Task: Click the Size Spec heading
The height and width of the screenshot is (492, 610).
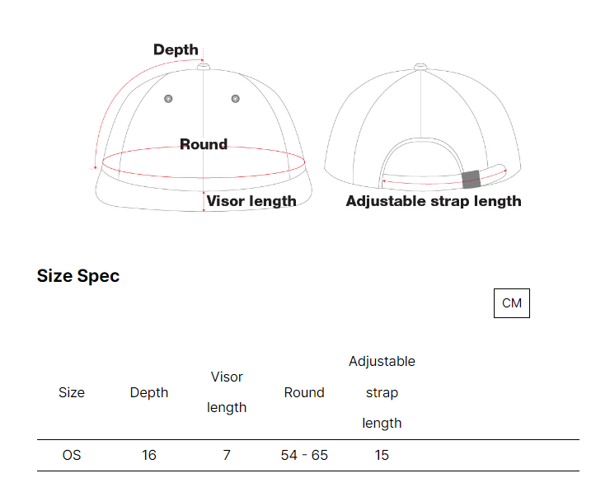Action: click(x=78, y=276)
